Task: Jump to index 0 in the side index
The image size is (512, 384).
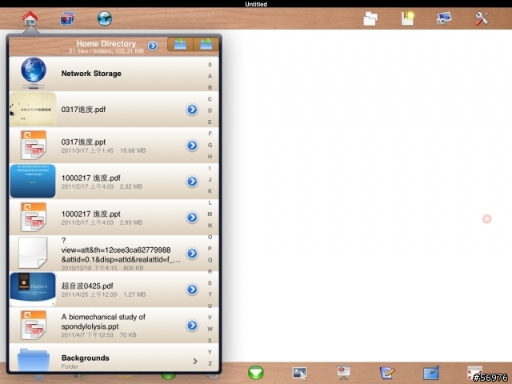Action: tap(210, 65)
